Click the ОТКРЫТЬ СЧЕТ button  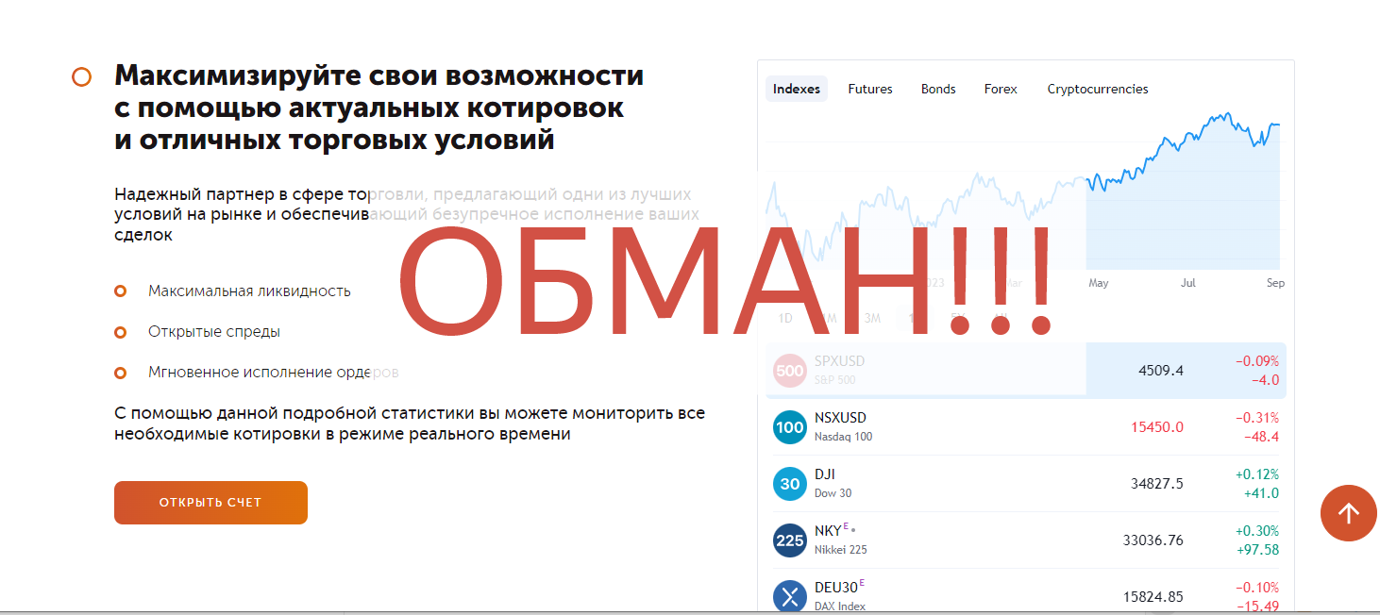(210, 503)
